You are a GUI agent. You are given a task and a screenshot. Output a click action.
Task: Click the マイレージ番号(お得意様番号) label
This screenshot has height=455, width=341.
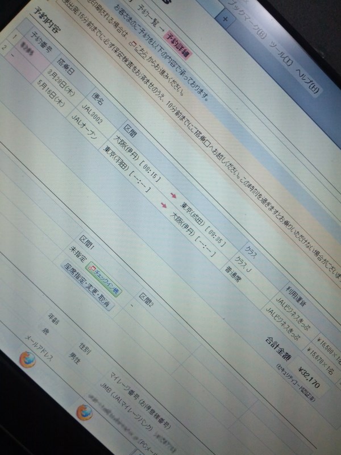pyautogui.click(x=140, y=401)
